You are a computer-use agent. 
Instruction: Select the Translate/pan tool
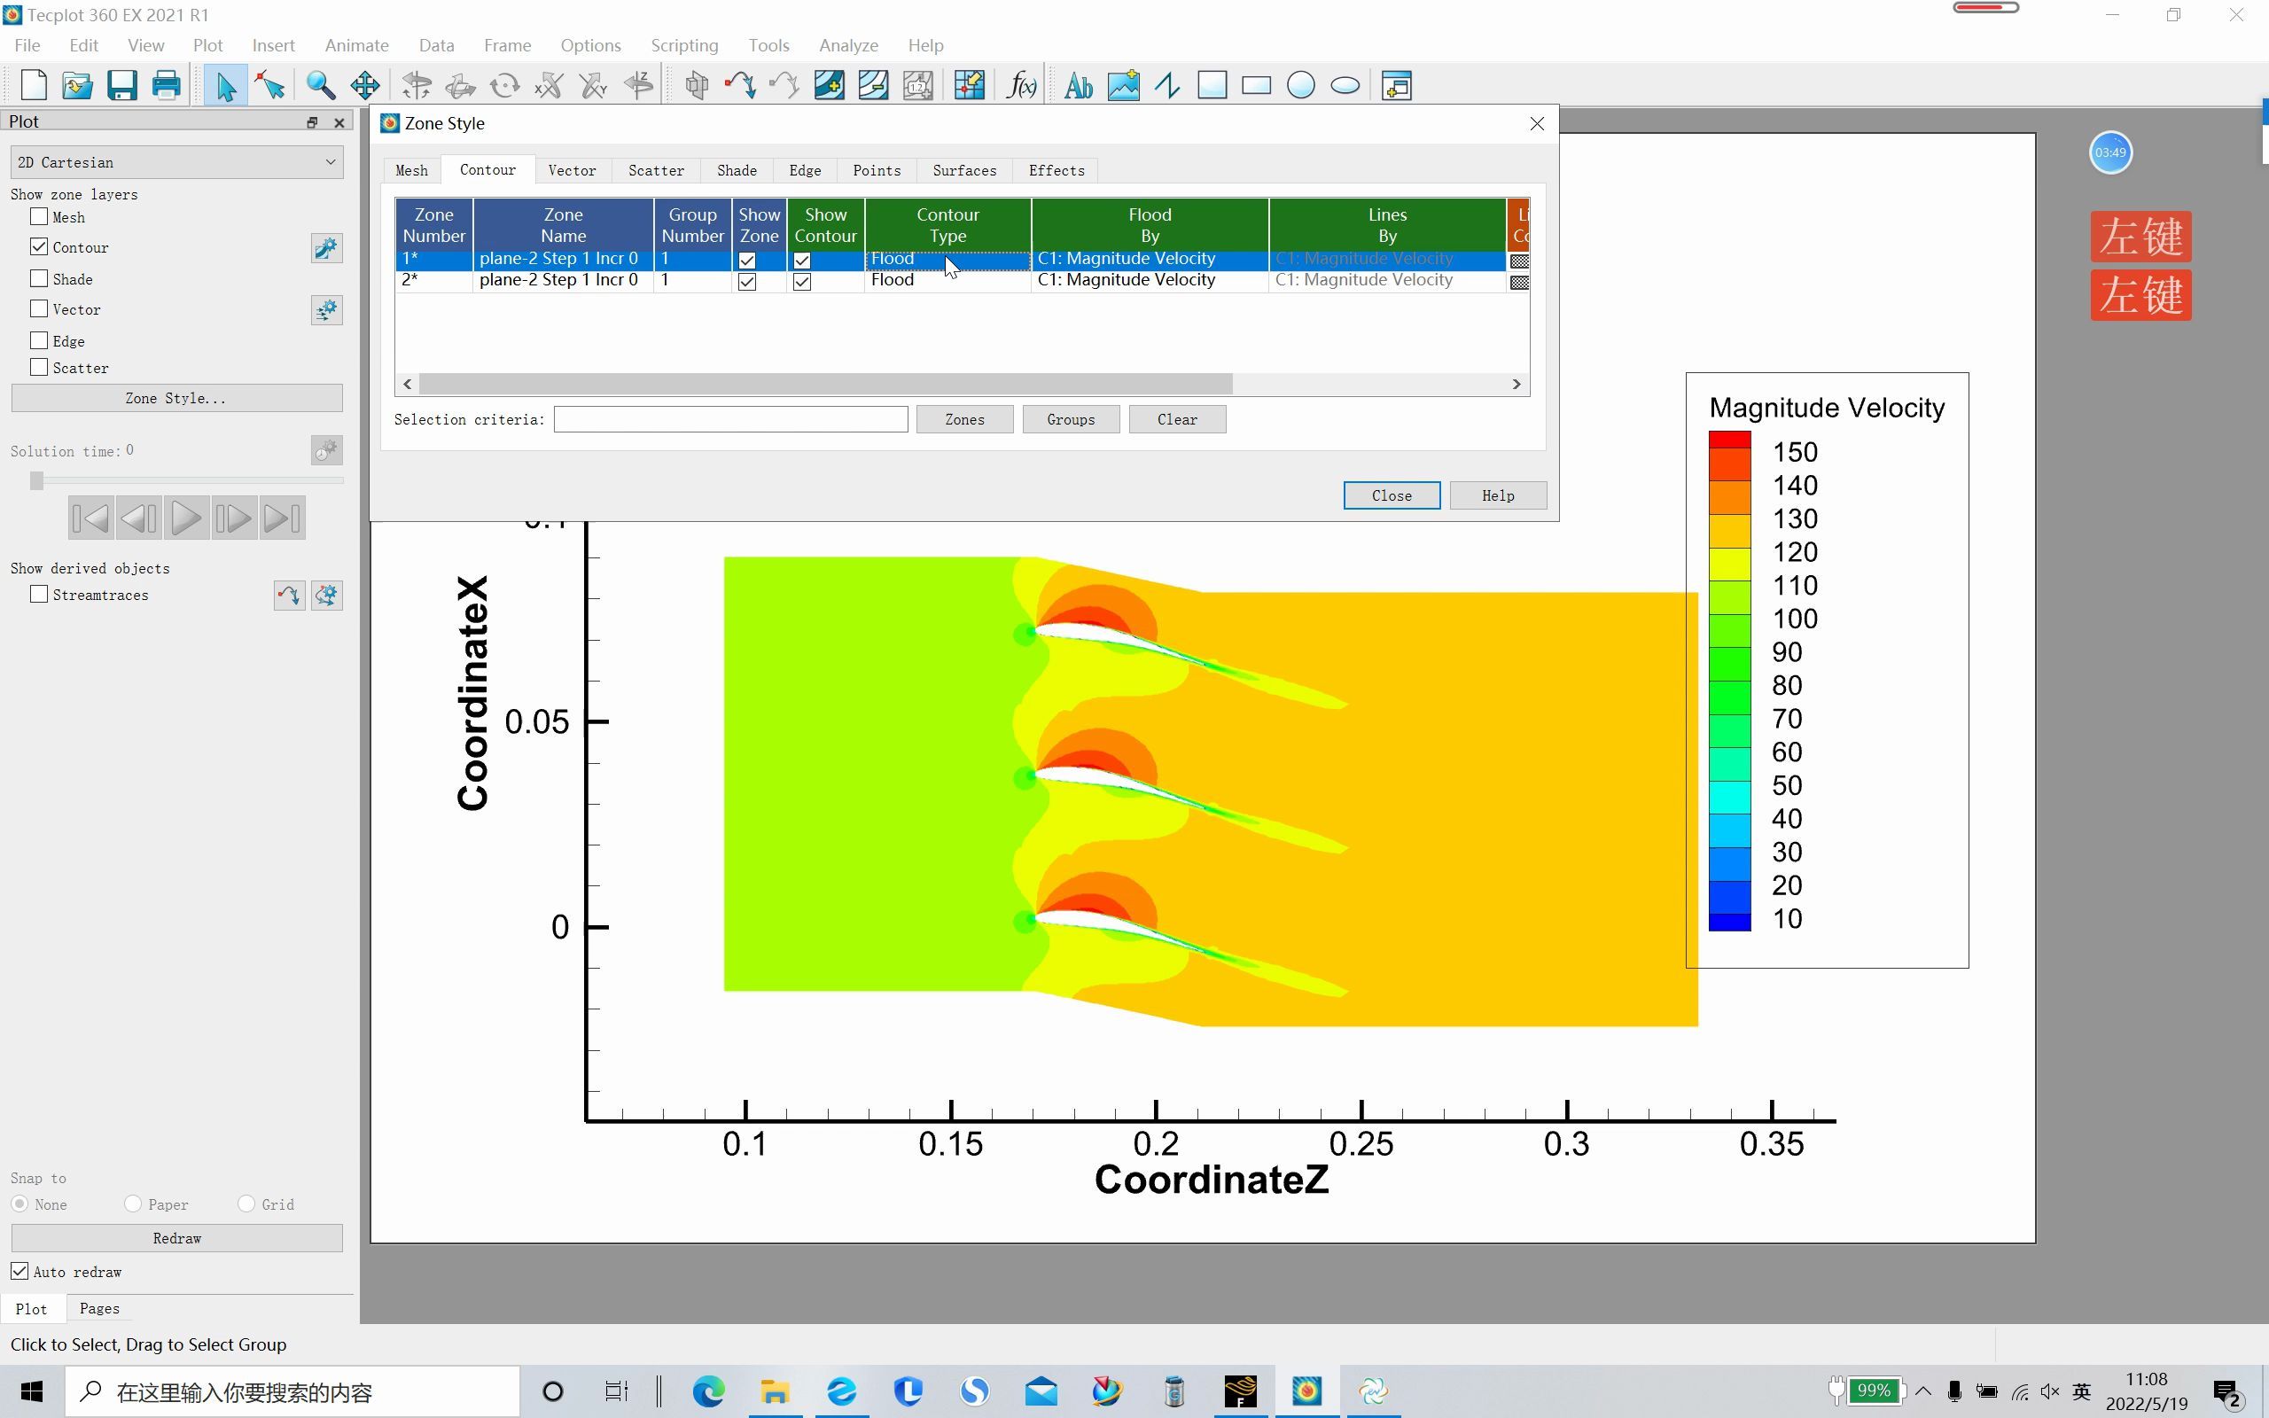pos(365,85)
